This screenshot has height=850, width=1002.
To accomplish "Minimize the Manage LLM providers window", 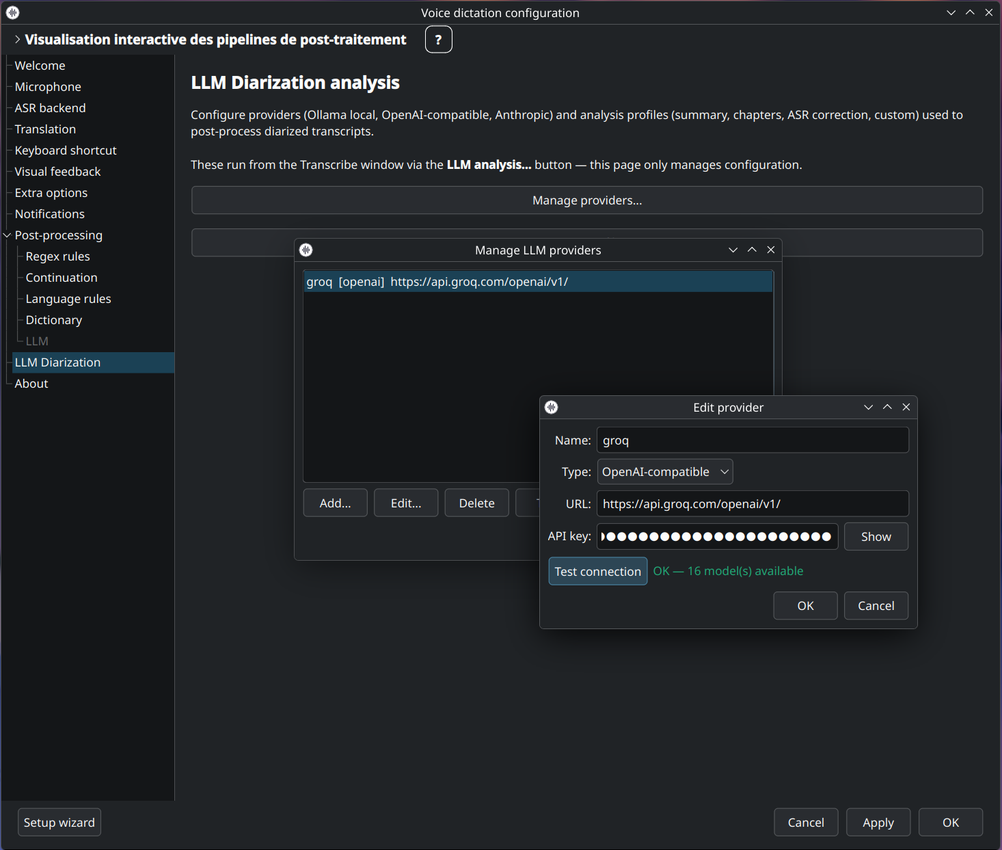I will click(x=733, y=250).
